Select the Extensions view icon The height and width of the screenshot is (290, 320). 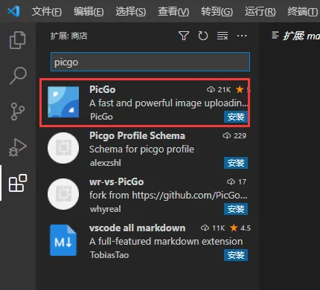click(18, 183)
